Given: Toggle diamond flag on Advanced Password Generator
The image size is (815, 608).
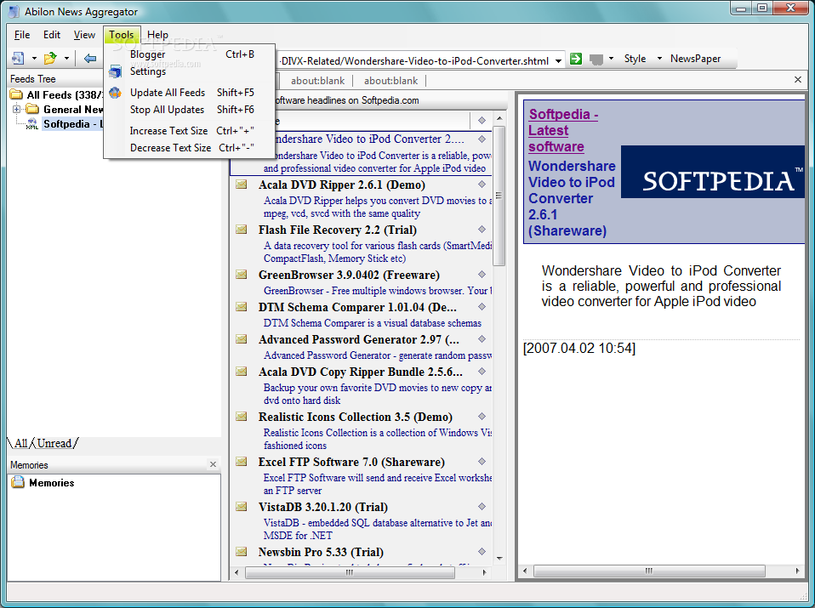Looking at the screenshot, I should click(x=482, y=338).
